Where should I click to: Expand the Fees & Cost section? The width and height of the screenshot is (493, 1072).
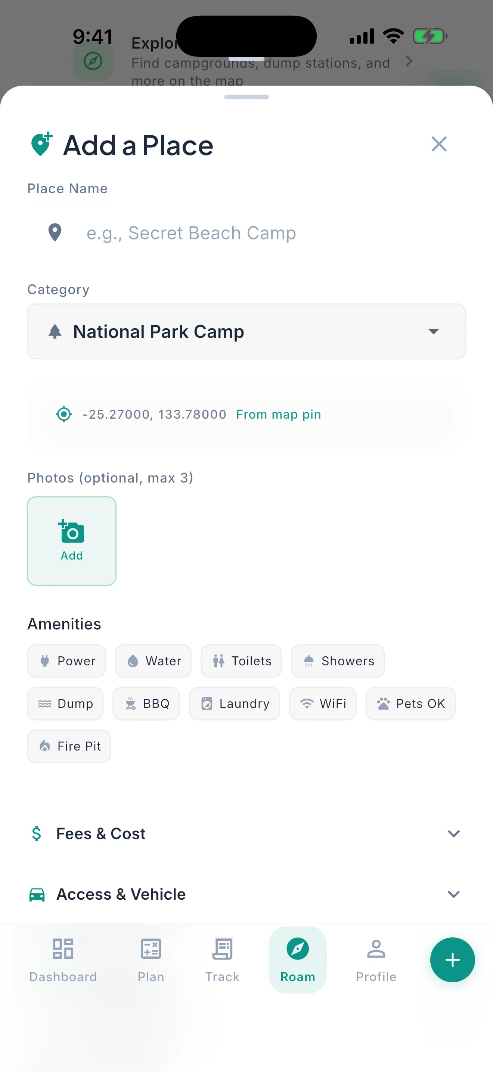click(x=246, y=834)
